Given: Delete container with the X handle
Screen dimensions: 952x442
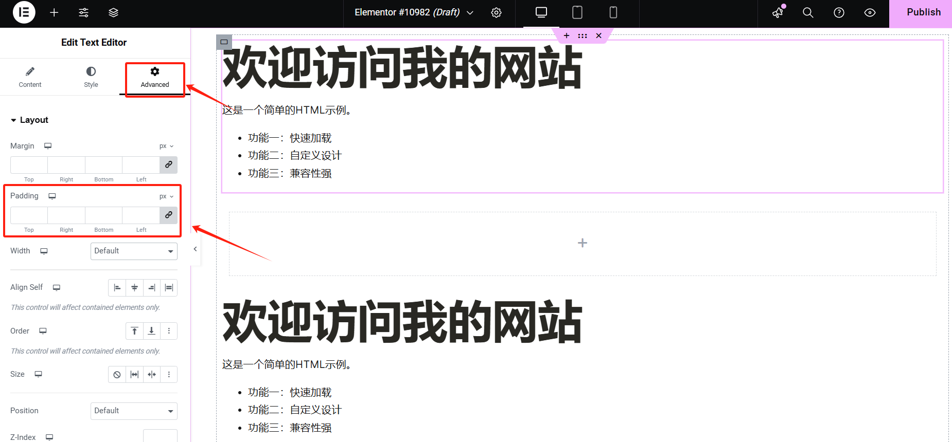Looking at the screenshot, I should 598,35.
